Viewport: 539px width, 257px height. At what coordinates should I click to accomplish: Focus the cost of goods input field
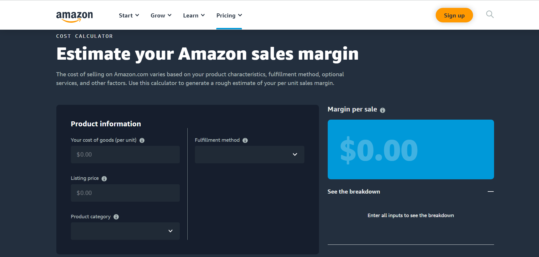(x=125, y=155)
